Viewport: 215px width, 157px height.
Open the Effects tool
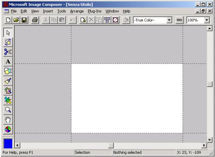pyautogui.click(x=8, y=91)
